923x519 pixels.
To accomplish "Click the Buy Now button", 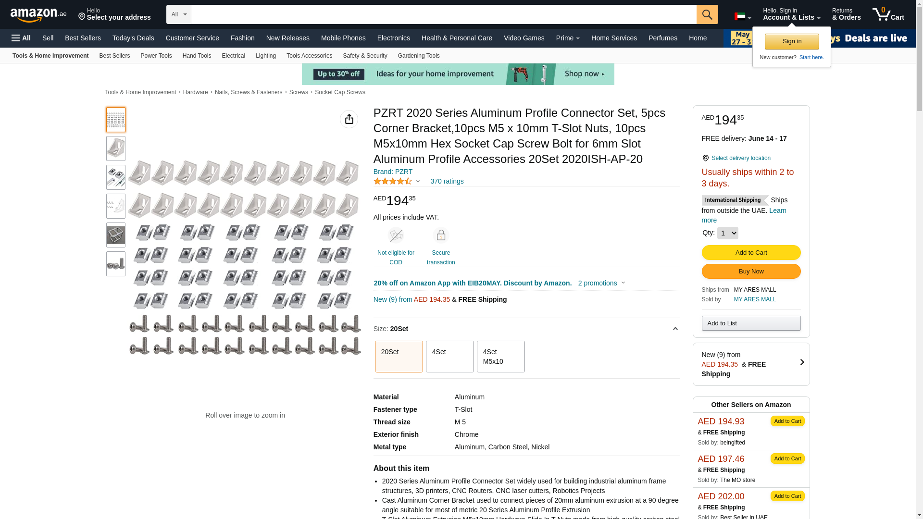I will tap(751, 272).
